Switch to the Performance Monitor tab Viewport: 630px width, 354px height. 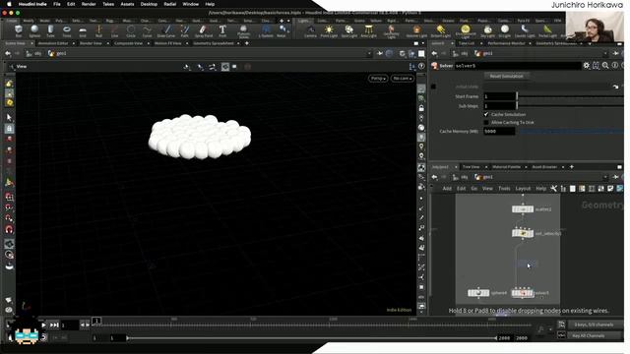click(x=506, y=43)
